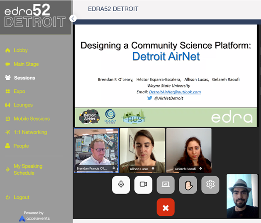
Task: Click the EDRA52 DETROIT header title
Action: 113,9
